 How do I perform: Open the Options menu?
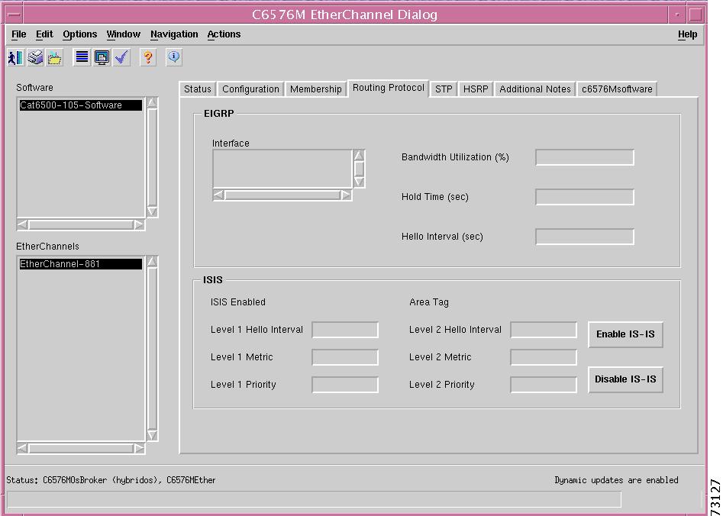tap(79, 34)
